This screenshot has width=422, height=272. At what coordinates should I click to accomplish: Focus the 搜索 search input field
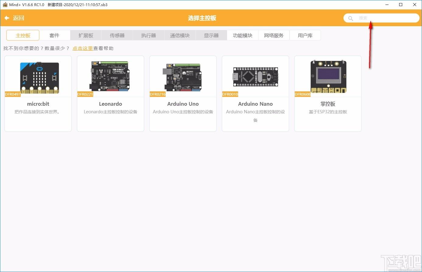pyautogui.click(x=382, y=18)
